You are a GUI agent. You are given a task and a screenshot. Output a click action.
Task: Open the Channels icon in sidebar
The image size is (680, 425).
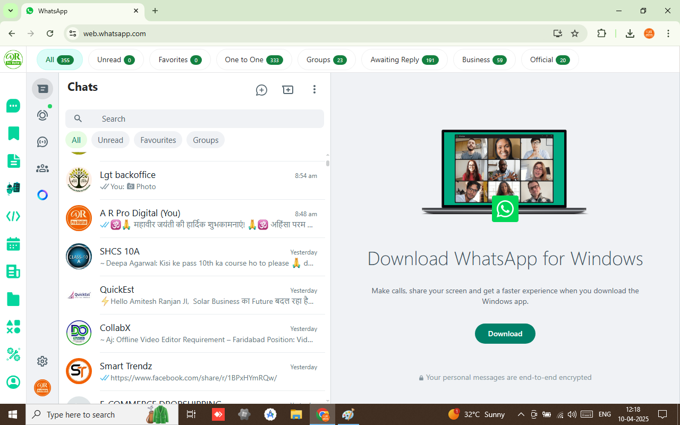[x=42, y=142]
